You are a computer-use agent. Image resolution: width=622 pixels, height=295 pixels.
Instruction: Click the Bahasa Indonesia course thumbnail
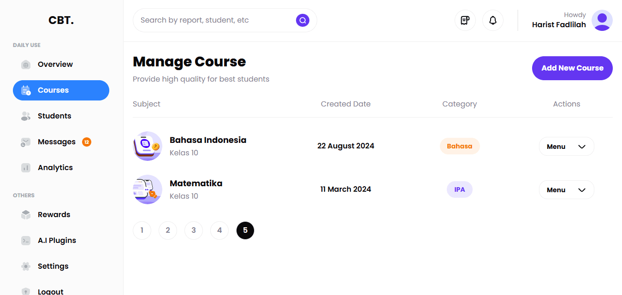[x=148, y=146]
